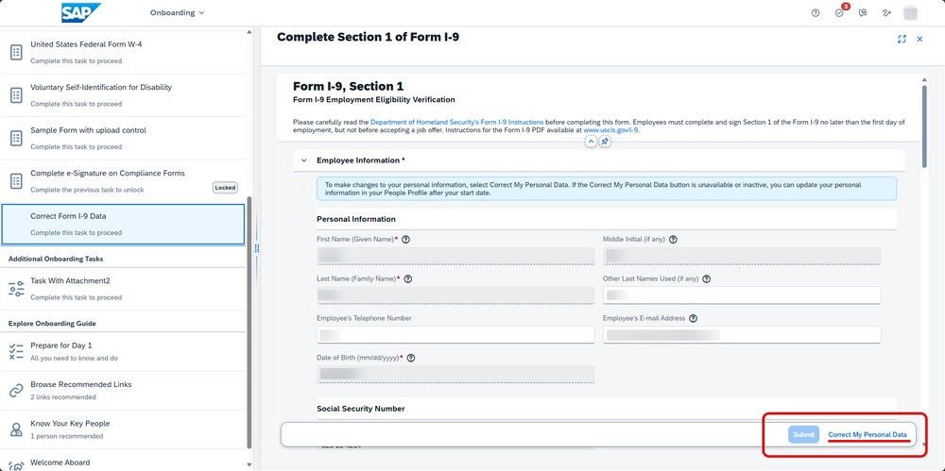Screen dimensions: 945x471
Task: Enter full screen mode for the form
Action: point(902,39)
